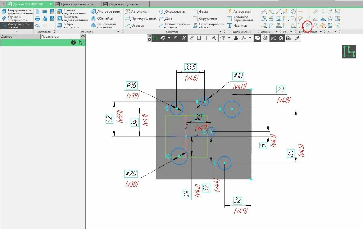Screen dimensions: 363x229
Task: Activate the Дуга arc tool
Action: [x=166, y=18]
